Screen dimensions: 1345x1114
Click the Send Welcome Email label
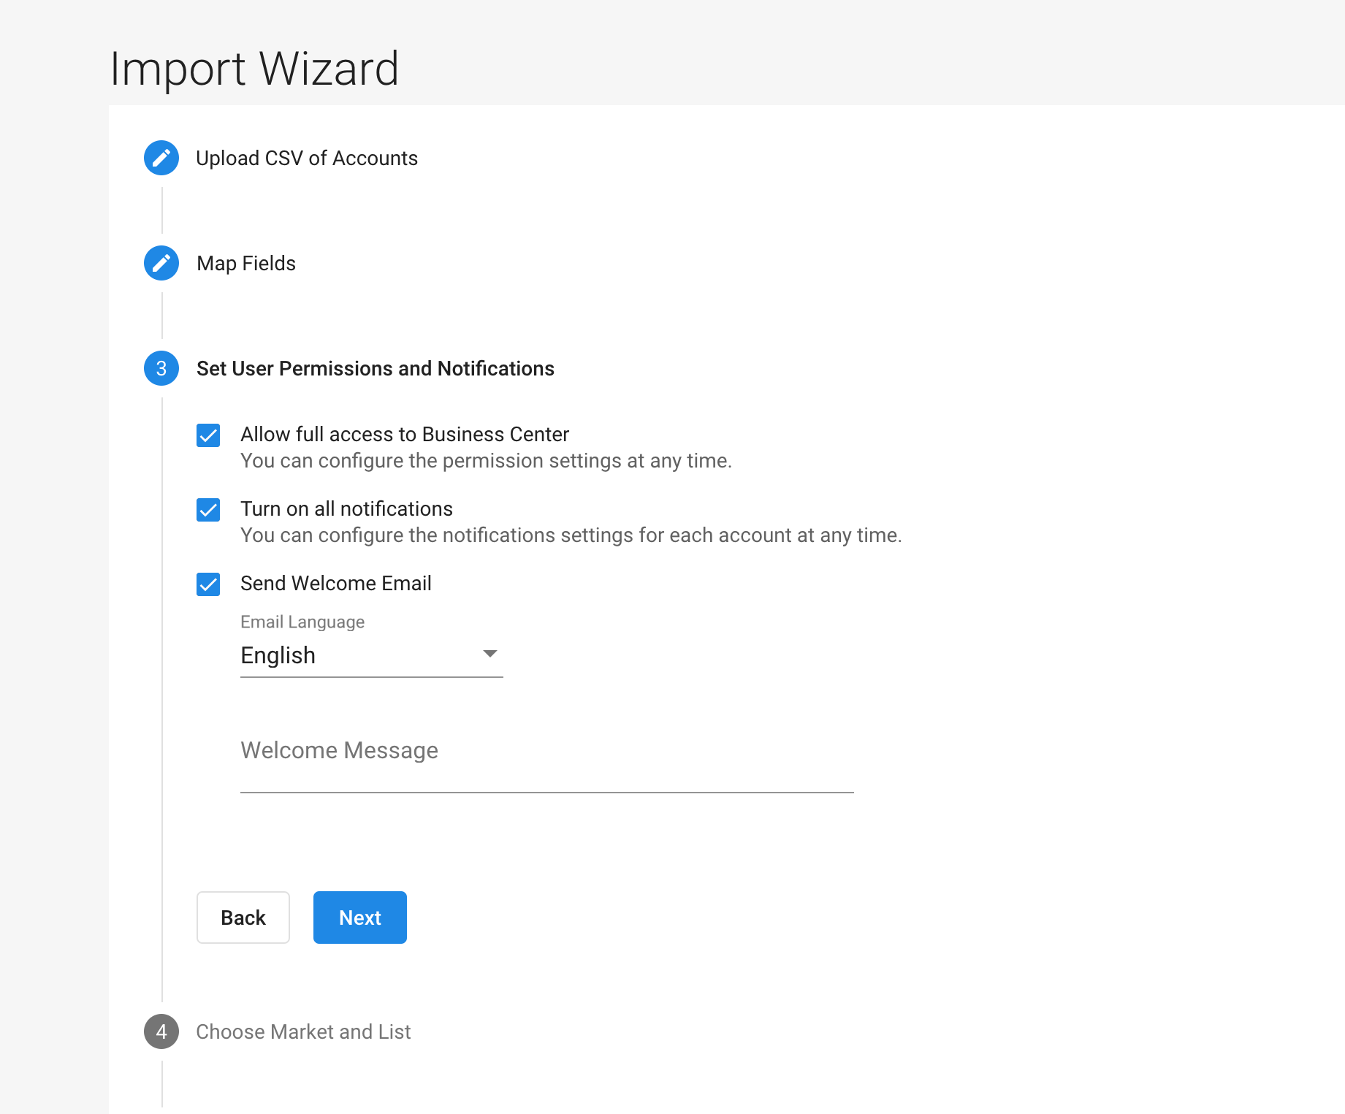(336, 583)
